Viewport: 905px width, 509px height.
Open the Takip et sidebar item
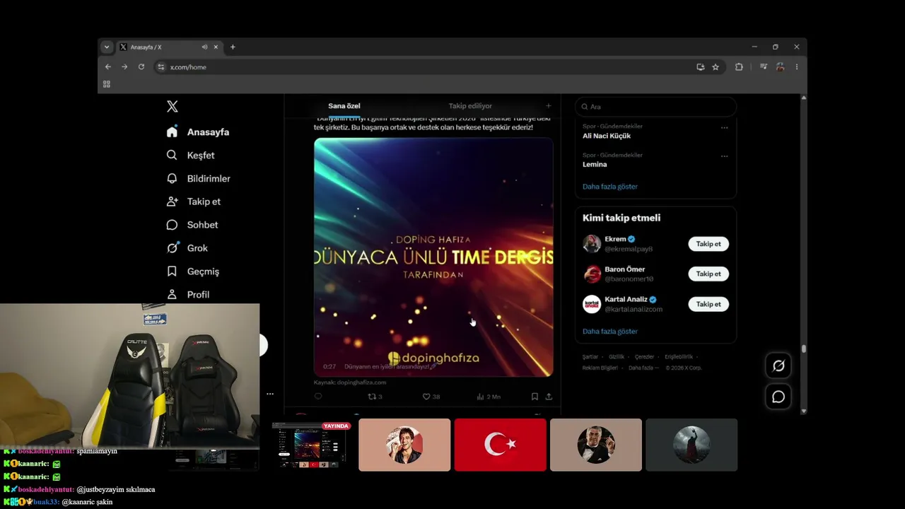tap(193, 201)
